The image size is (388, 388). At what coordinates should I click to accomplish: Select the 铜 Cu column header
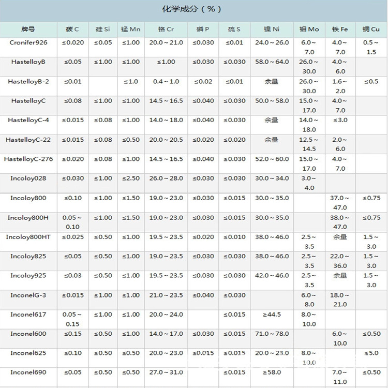click(371, 29)
